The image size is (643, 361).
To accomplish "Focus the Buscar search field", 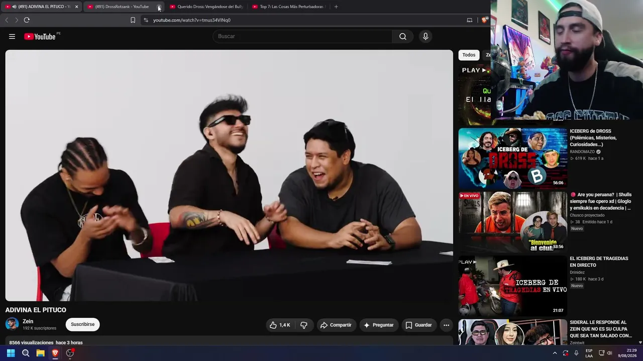I will [x=302, y=37].
